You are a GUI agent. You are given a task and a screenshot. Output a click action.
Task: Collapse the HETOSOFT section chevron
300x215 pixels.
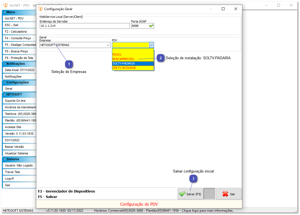4,95
